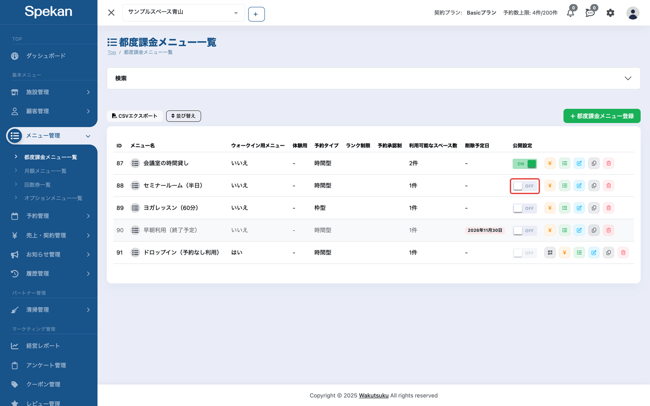650x406 pixels.
Task: Click the plus button beside space selector
Action: [x=256, y=14]
